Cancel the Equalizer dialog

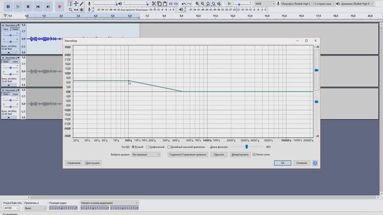[x=302, y=163]
